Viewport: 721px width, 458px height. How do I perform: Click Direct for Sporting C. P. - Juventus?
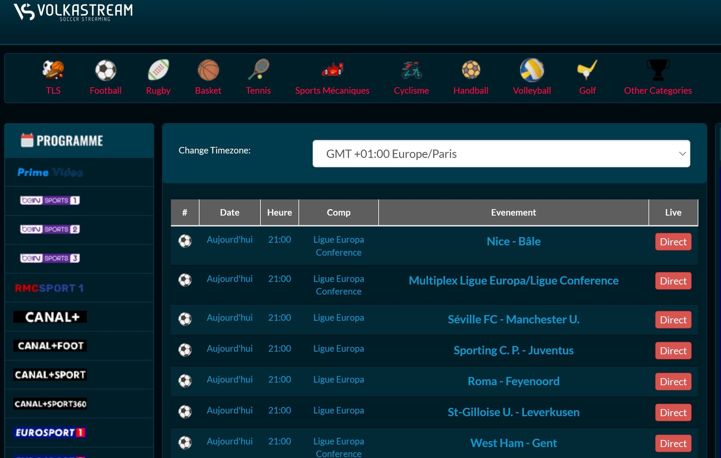tap(673, 351)
